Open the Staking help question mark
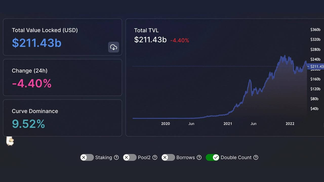Screen dimensions: 324x182 [x=116, y=157]
